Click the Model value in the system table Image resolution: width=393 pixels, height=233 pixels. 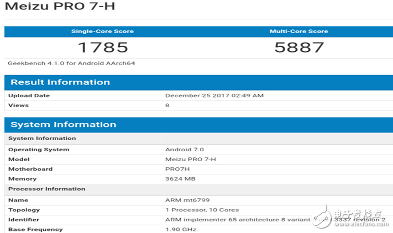click(x=192, y=159)
